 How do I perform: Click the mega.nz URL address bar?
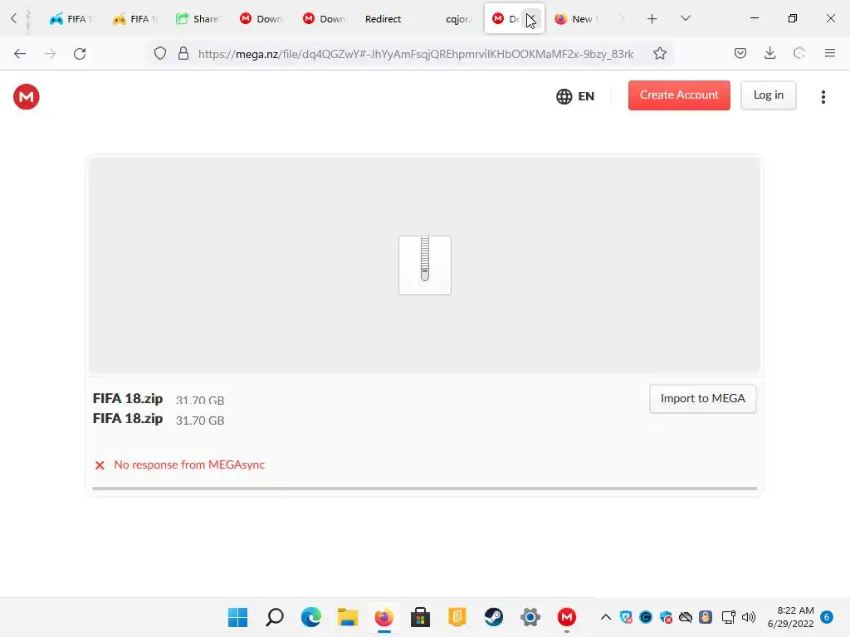[x=415, y=54]
